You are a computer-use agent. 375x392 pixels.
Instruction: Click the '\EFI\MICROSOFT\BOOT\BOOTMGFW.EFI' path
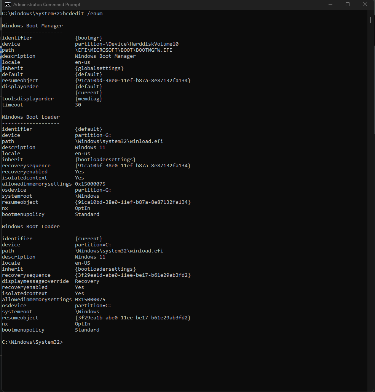pyautogui.click(x=124, y=50)
